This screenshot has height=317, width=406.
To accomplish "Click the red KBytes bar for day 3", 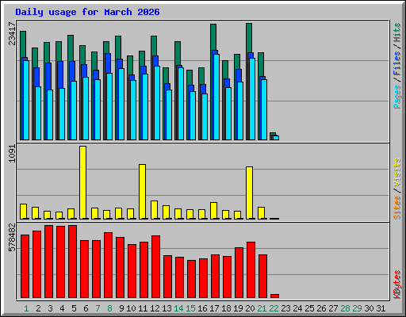I will [x=49, y=262].
